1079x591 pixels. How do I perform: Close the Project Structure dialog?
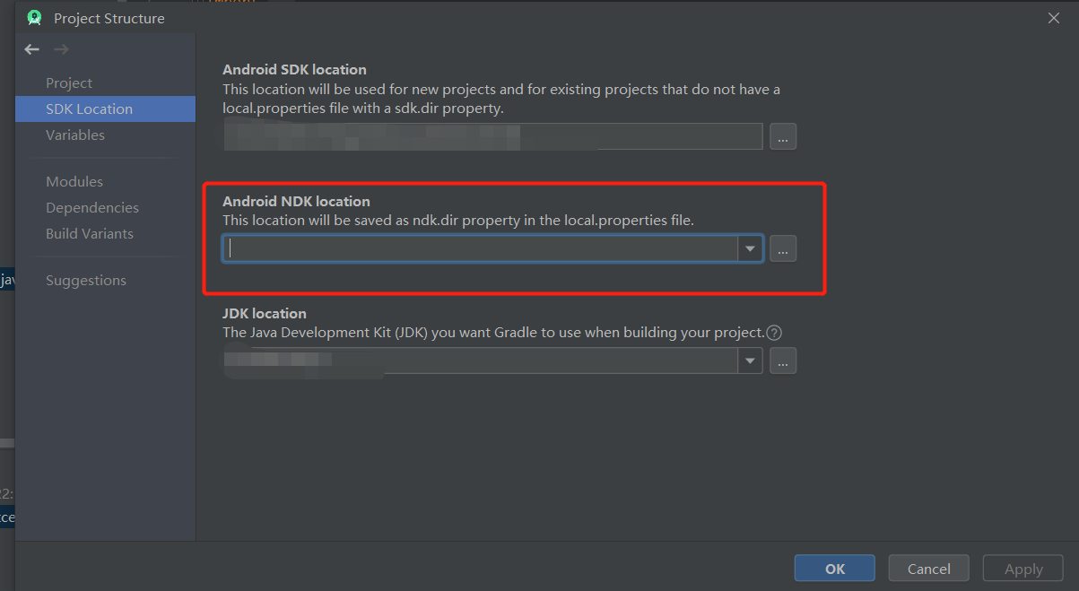(1054, 18)
